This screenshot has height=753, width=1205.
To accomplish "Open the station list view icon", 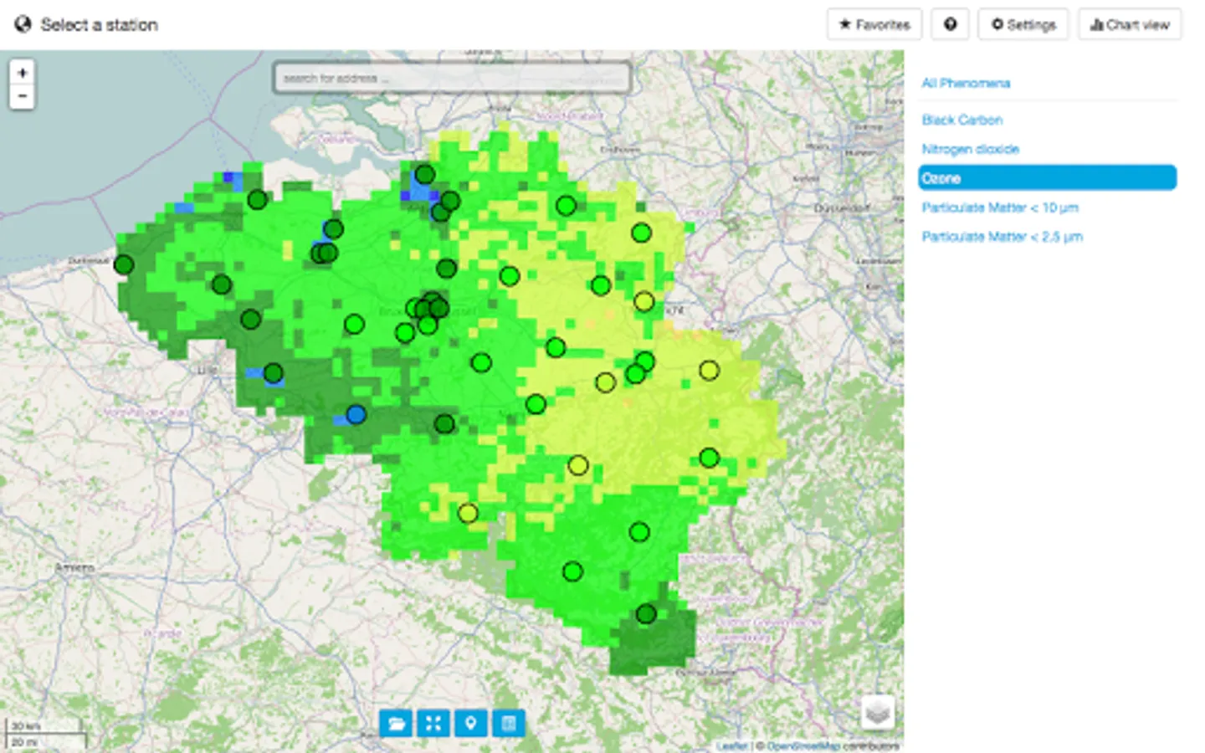I will (x=508, y=723).
